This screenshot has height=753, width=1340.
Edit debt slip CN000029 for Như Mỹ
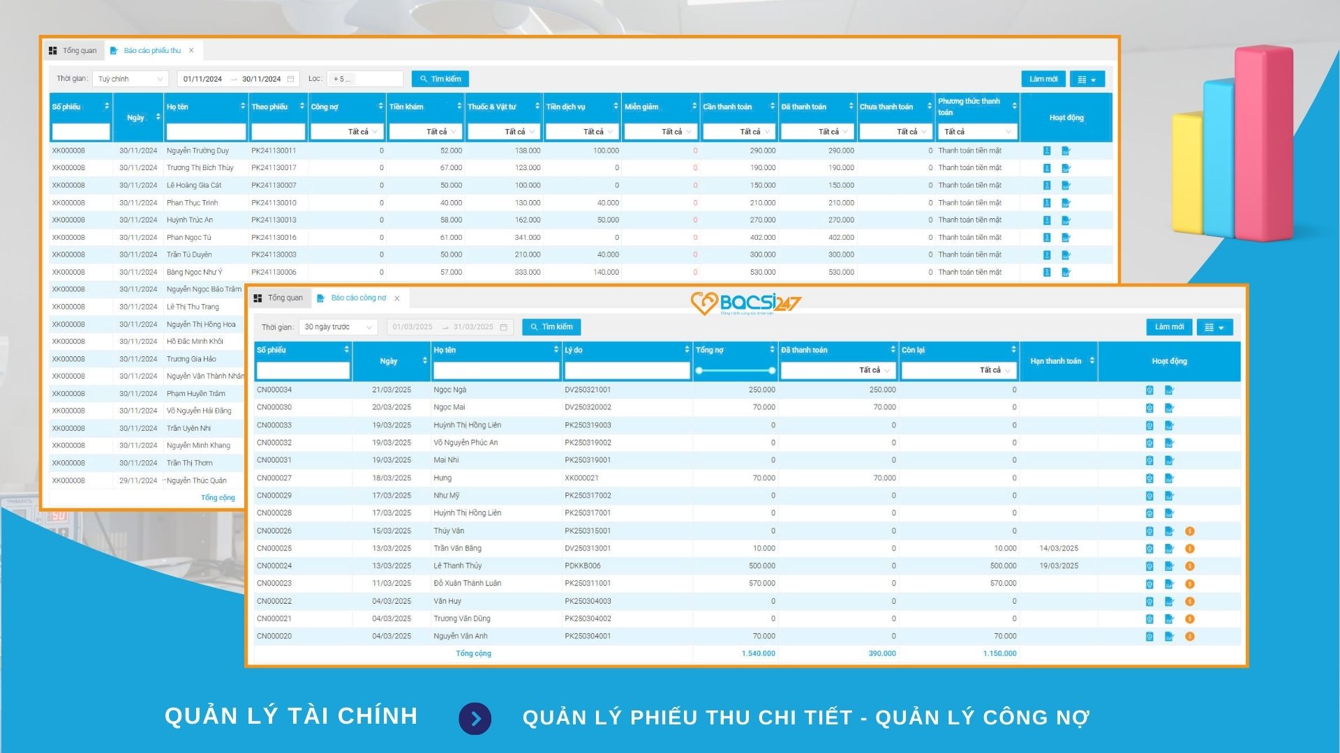coord(1170,496)
